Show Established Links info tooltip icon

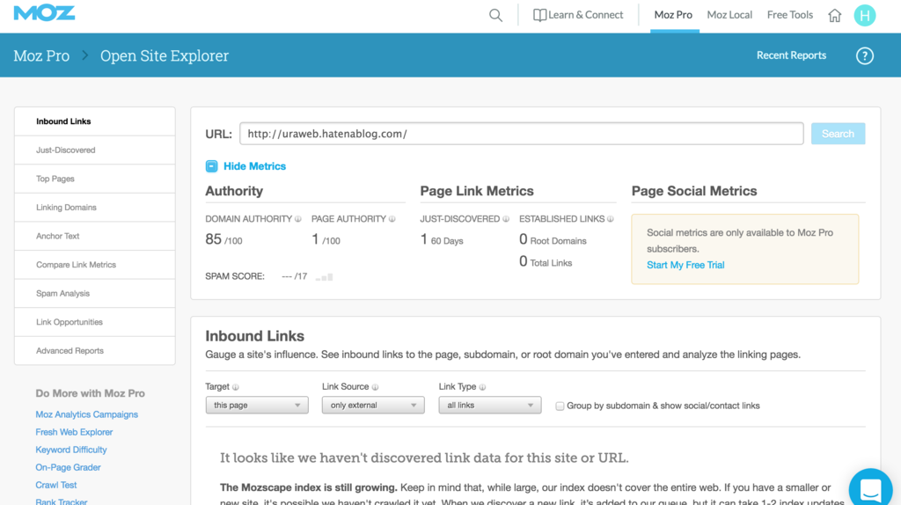(611, 219)
